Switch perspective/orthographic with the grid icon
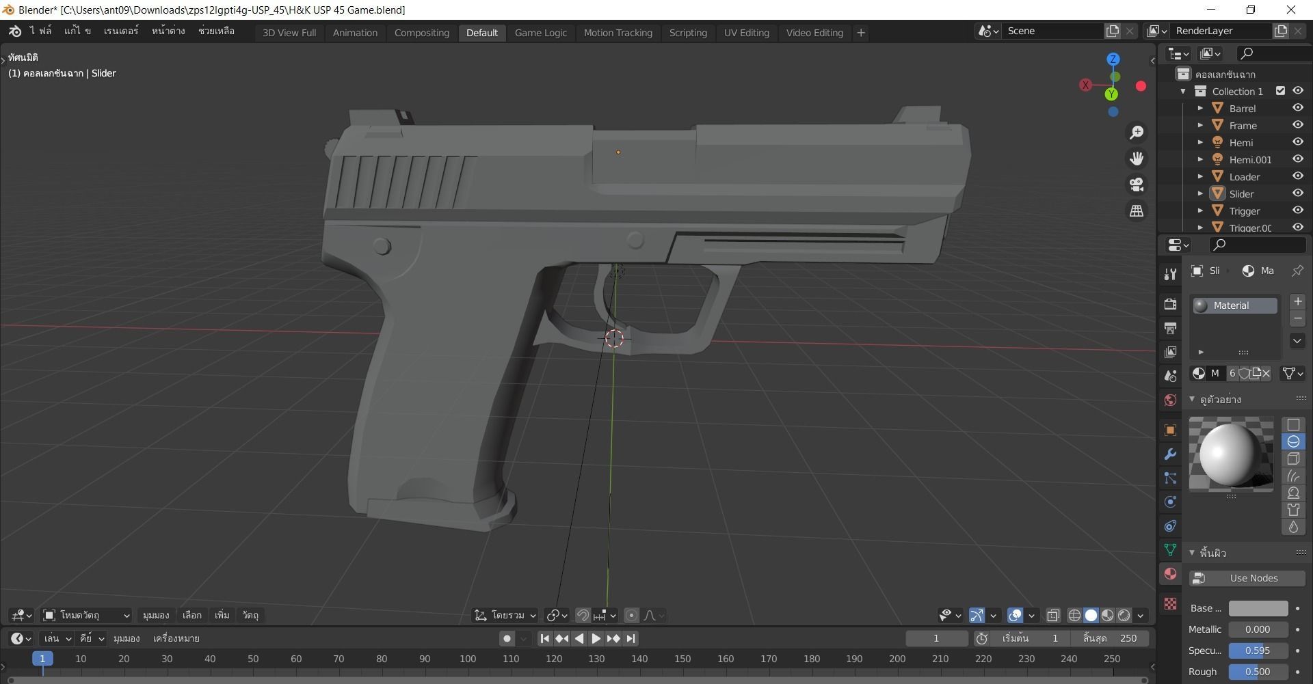 1137,211
